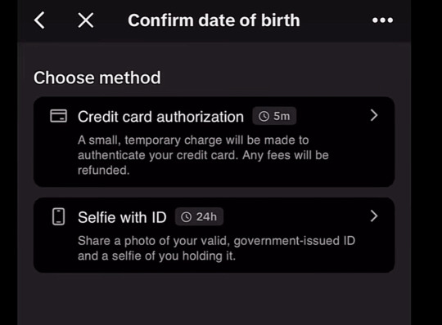The height and width of the screenshot is (325, 442).
Task: Select the Credit card authorization title
Action: 160,117
